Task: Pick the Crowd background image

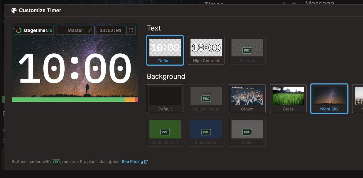Action: [x=247, y=98]
